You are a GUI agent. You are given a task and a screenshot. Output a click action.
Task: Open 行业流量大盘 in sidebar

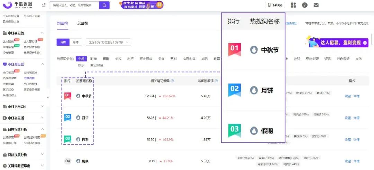11,16
